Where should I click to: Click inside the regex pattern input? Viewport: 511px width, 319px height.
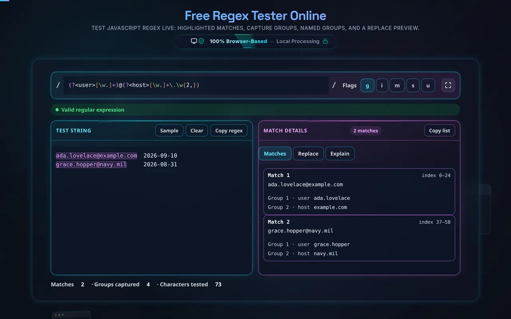[x=196, y=85]
